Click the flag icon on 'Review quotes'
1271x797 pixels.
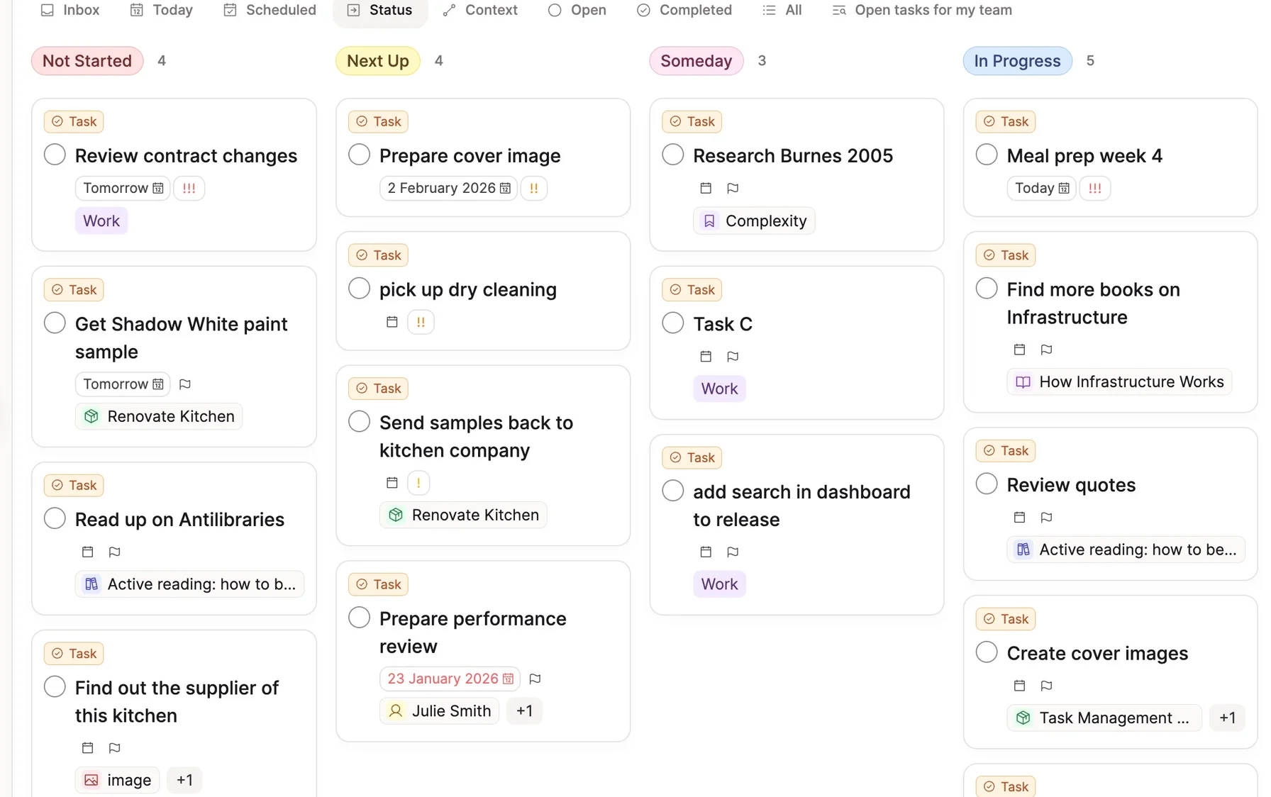click(1046, 517)
